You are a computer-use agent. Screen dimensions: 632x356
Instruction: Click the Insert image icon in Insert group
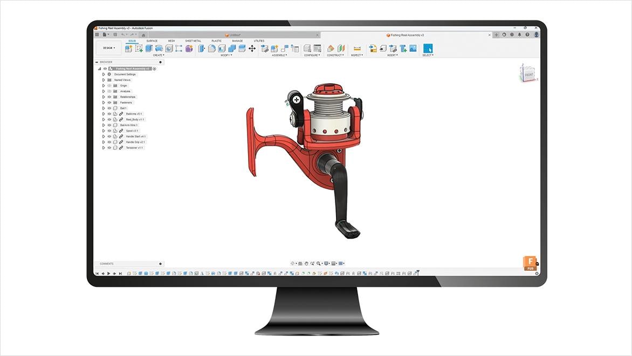click(413, 49)
